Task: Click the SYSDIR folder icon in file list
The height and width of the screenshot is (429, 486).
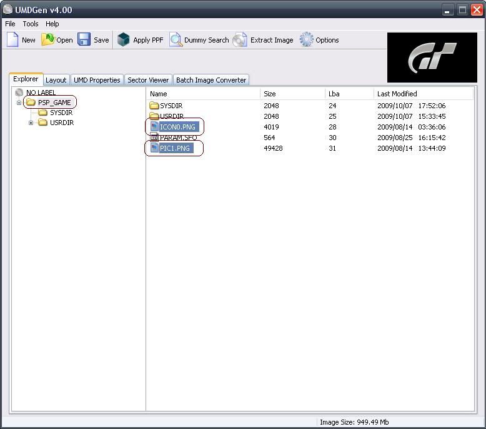Action: pos(154,106)
